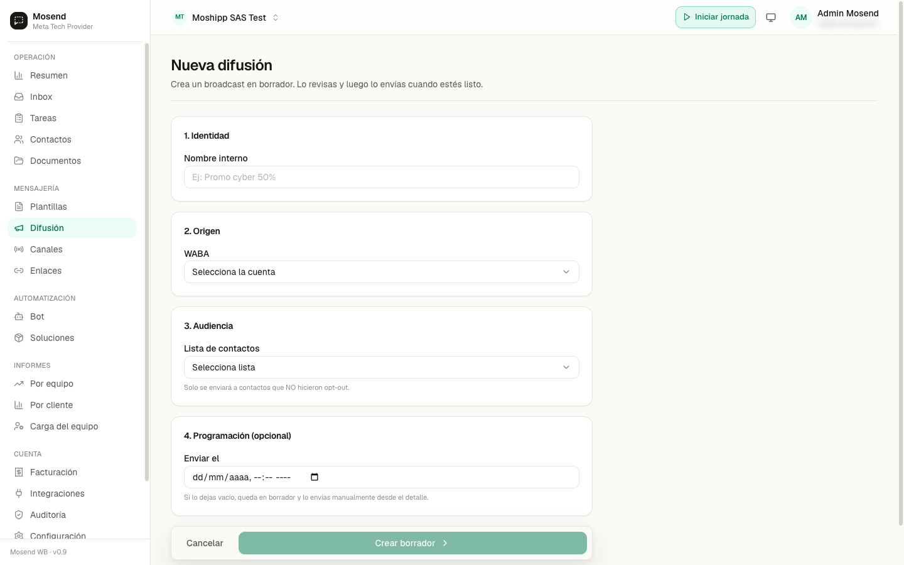
Task: Open the Canales section
Action: click(x=72, y=249)
